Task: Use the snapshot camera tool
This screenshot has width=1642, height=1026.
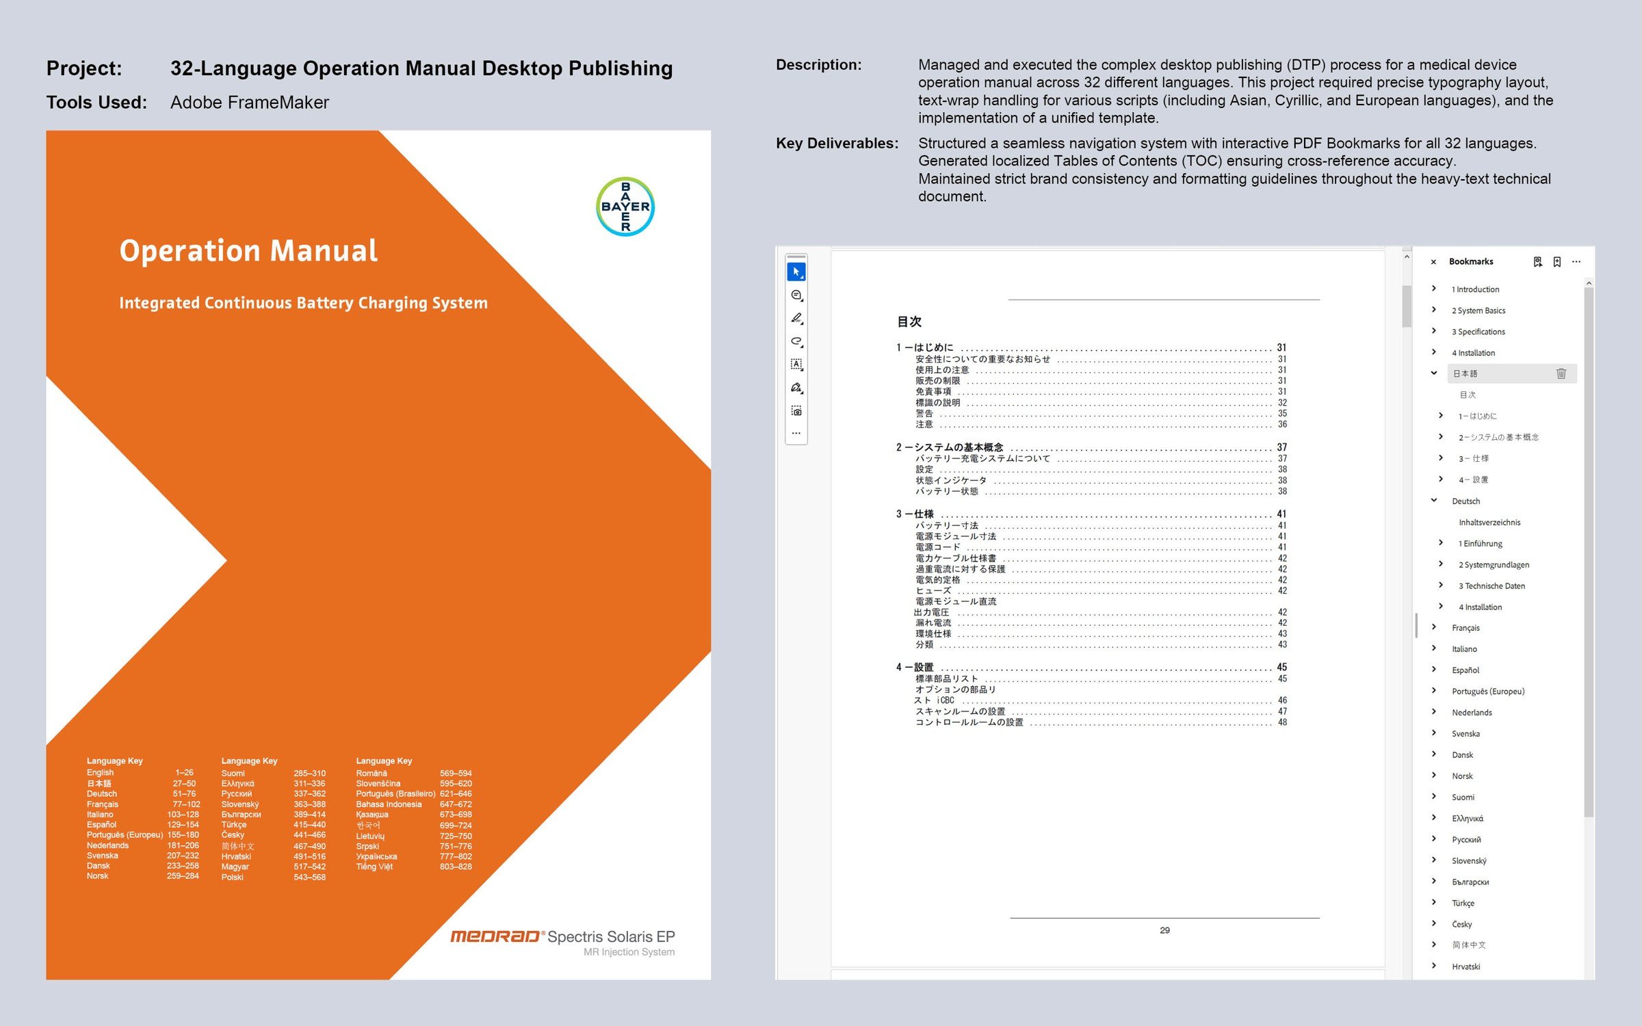Action: [796, 411]
